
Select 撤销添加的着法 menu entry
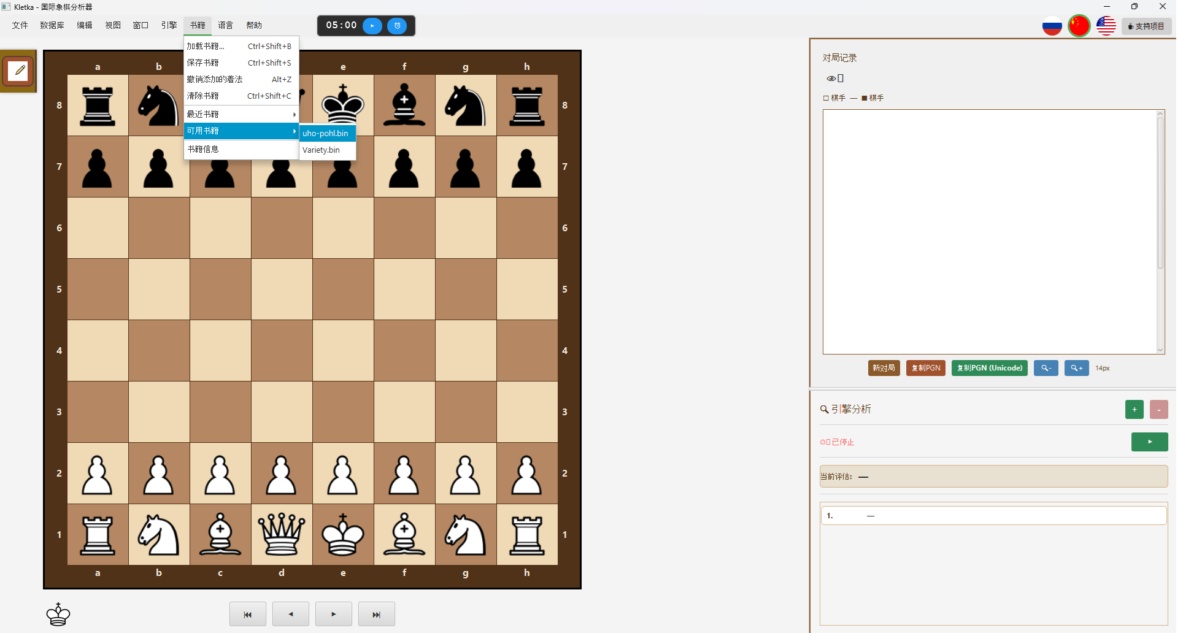[x=241, y=79]
